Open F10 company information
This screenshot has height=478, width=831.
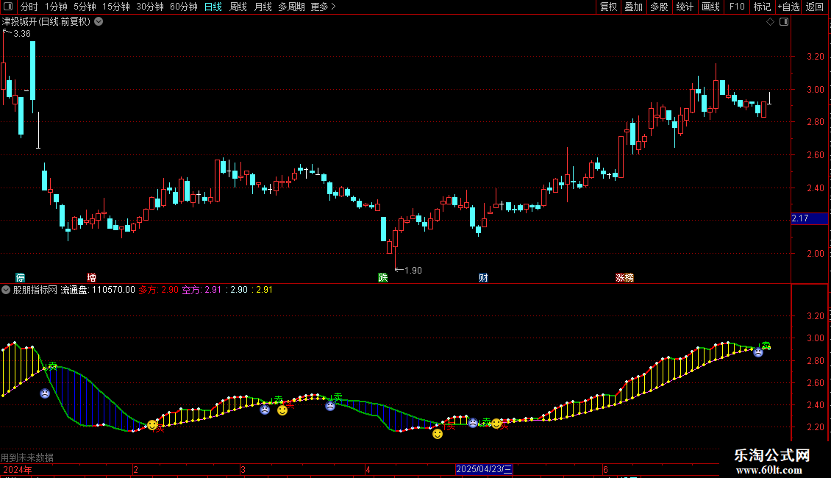737,7
